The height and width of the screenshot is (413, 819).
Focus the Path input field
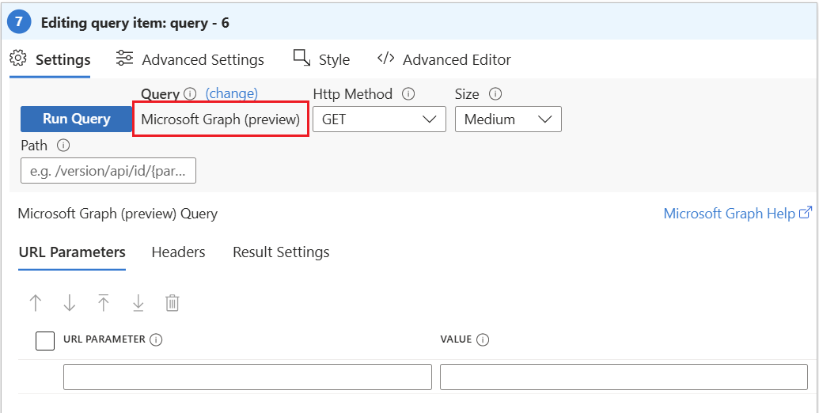108,171
